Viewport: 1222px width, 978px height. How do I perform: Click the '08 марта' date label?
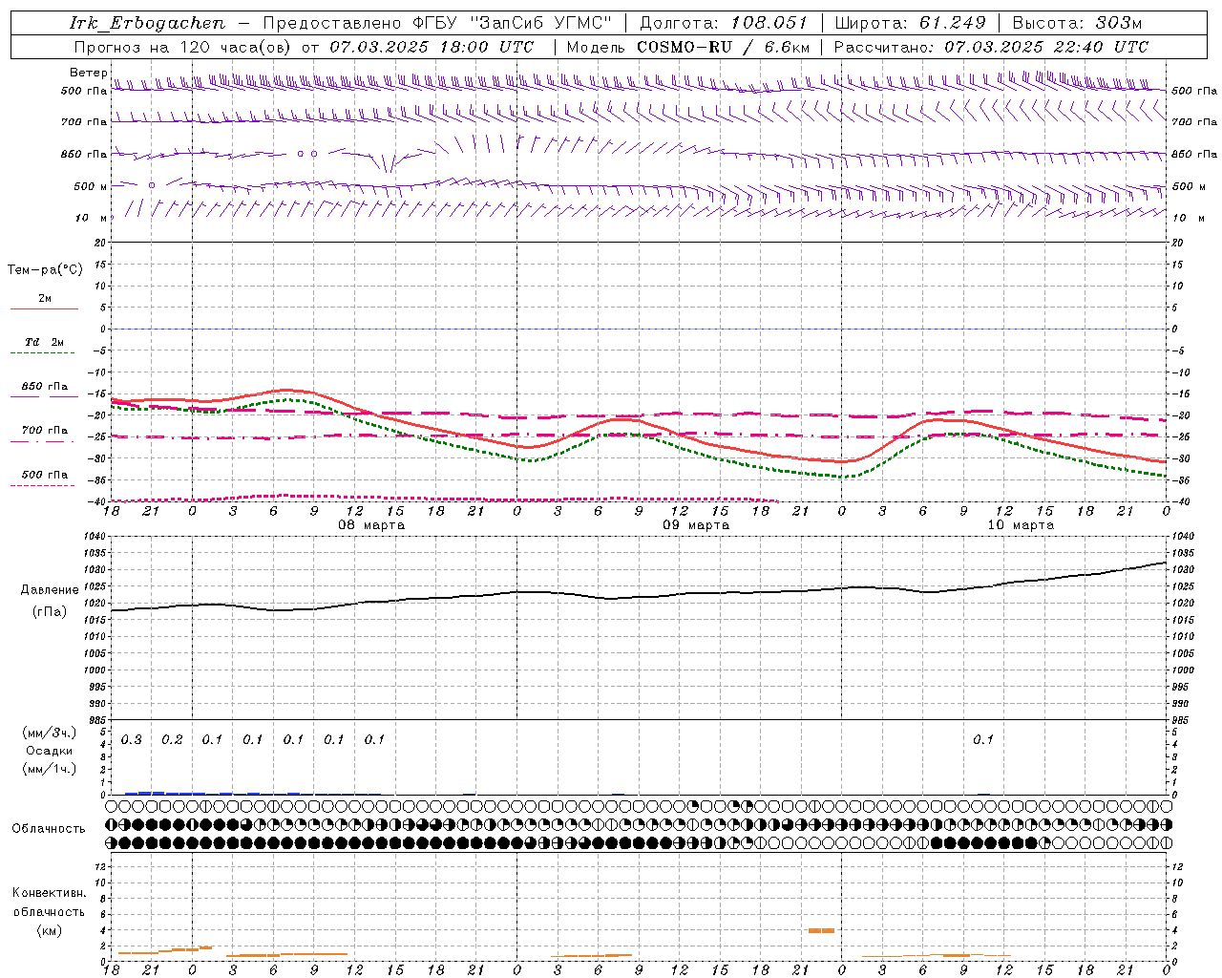[x=371, y=525]
